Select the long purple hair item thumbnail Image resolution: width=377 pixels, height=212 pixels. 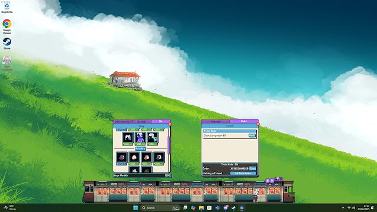pyautogui.click(x=140, y=137)
